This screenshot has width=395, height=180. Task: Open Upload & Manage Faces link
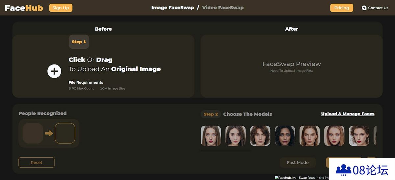pyautogui.click(x=348, y=114)
